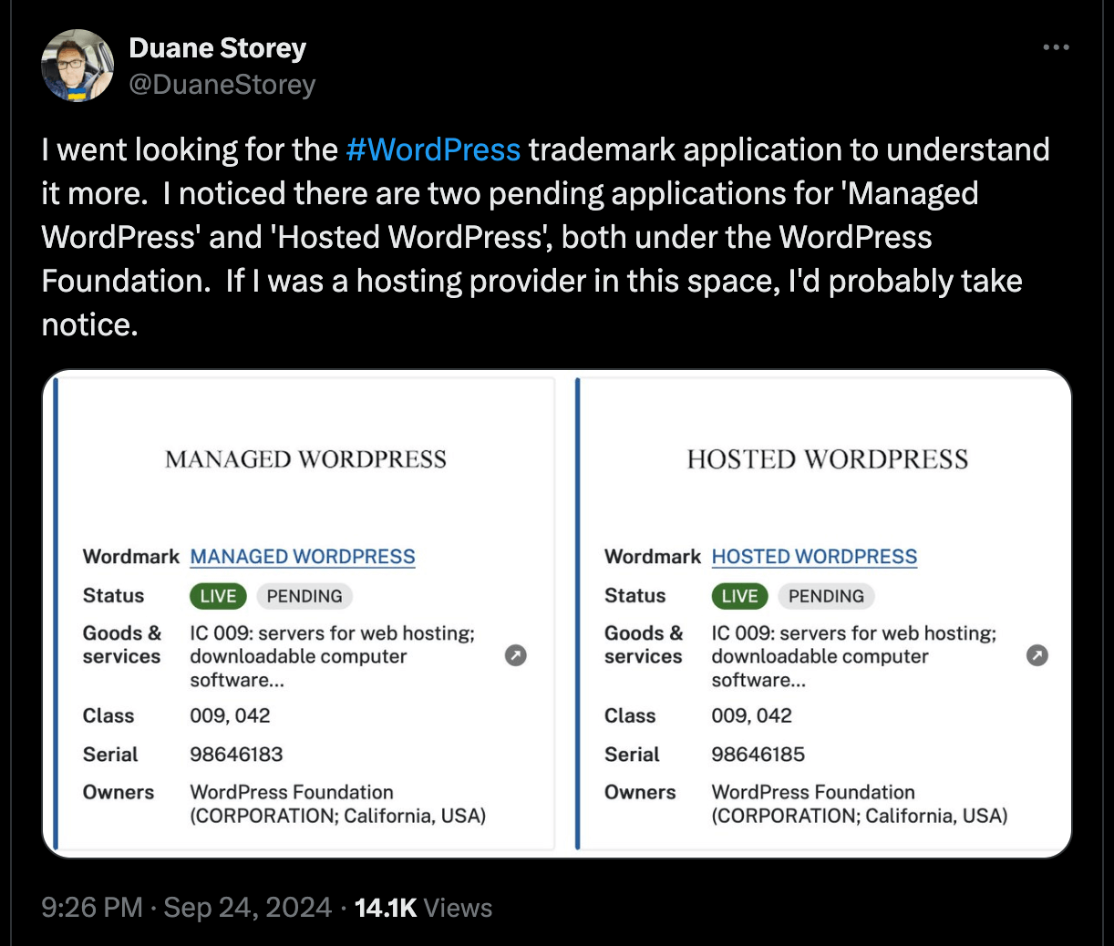Click the external link arrow on Hosted WordPress card
Viewport: 1114px width, 946px height.
(x=1037, y=655)
